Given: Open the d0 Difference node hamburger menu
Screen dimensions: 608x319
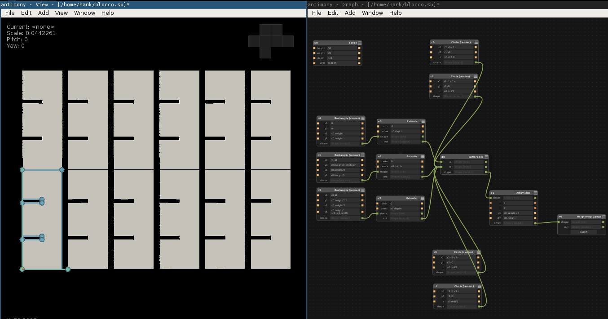Looking at the screenshot, I should 486,157.
